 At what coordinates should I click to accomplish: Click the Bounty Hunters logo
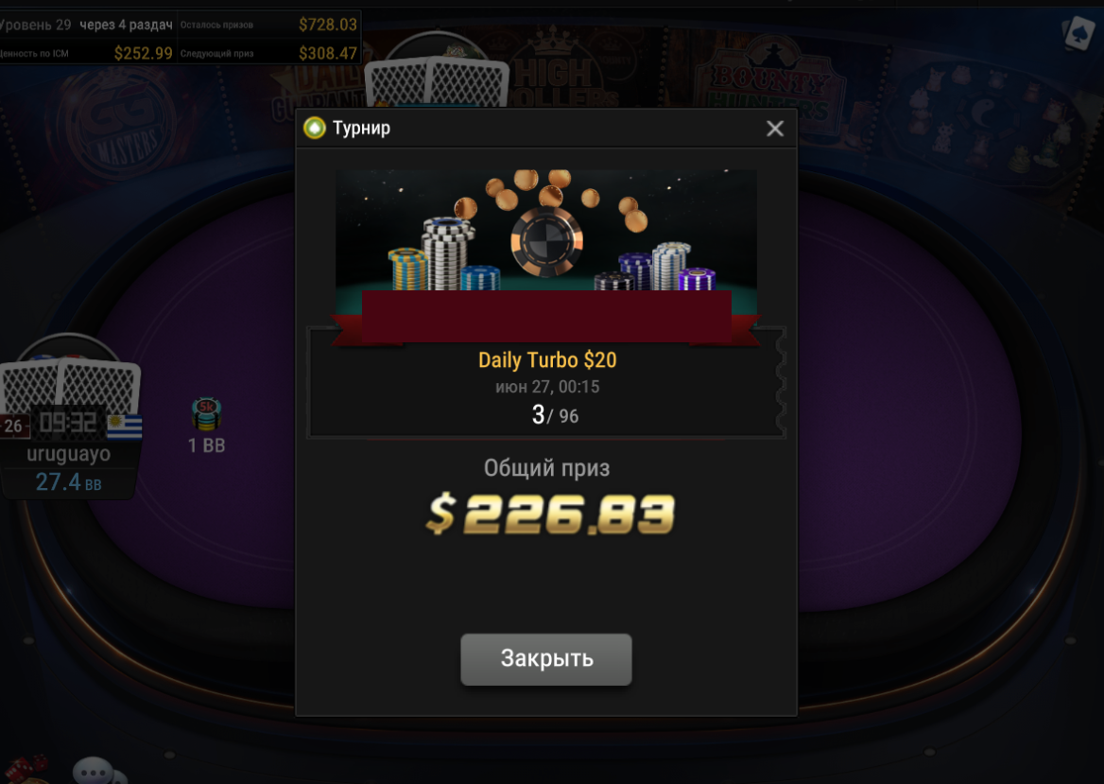tap(771, 83)
